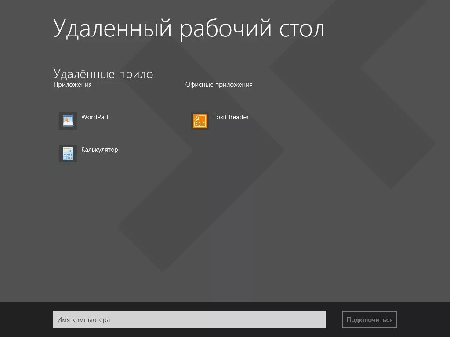The image size is (450, 337).
Task: Open the Foxit Reader PDF icon
Action: pyautogui.click(x=200, y=121)
